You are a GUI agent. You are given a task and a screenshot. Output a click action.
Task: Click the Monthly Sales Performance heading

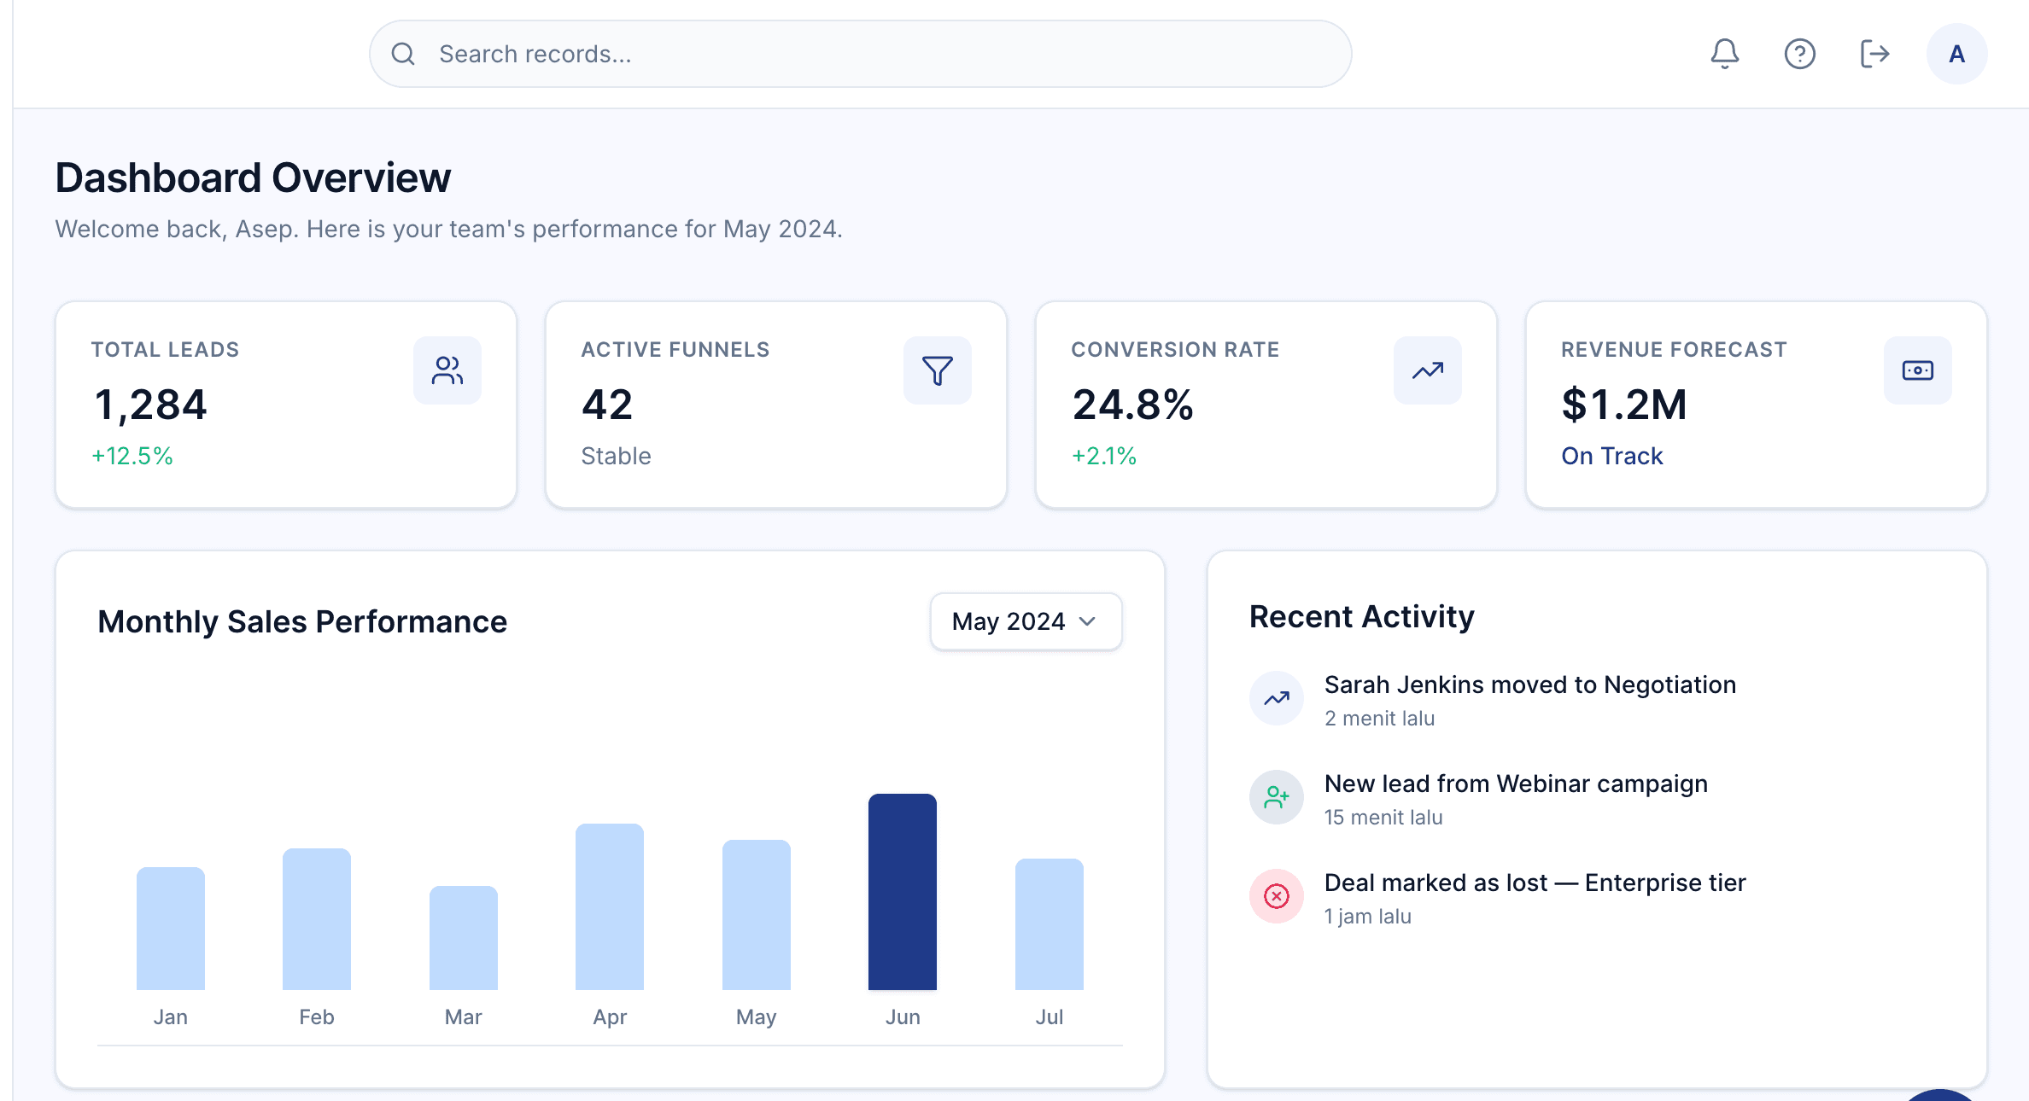click(302, 621)
